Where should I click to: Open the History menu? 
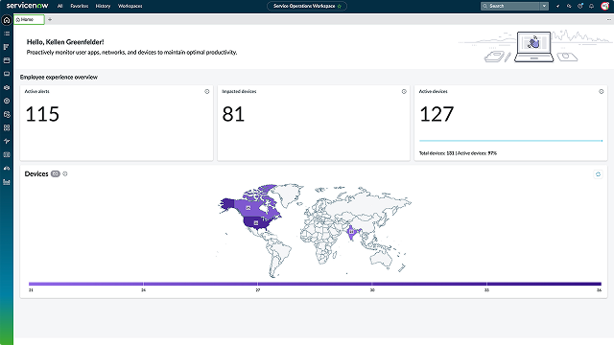click(x=103, y=6)
